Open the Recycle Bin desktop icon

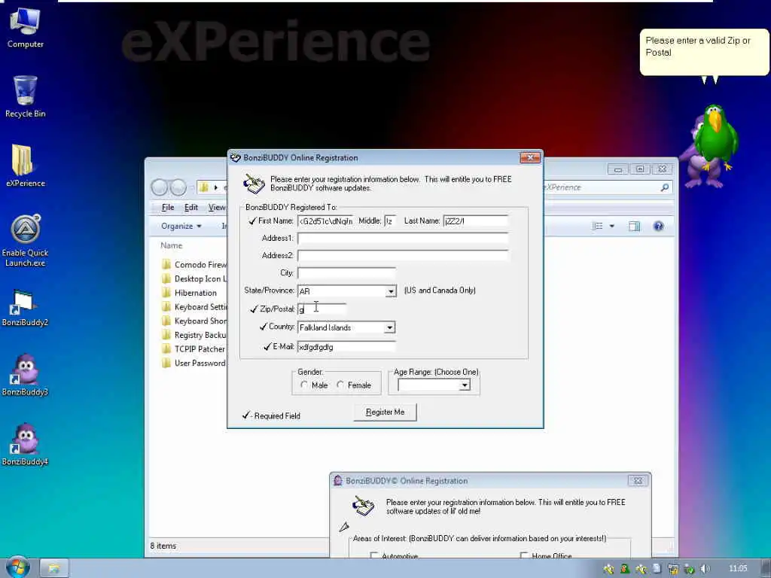coord(25,96)
